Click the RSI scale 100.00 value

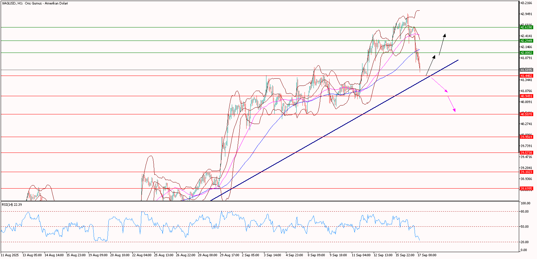coord(526,203)
